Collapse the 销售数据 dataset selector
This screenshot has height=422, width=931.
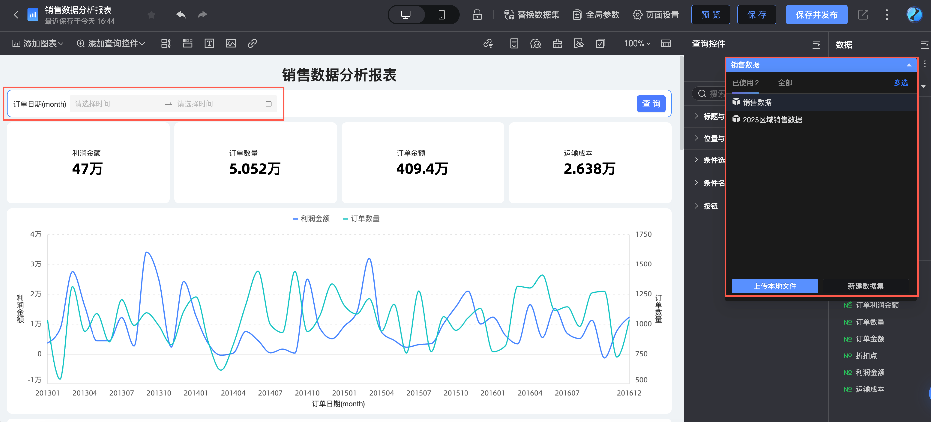pos(909,65)
